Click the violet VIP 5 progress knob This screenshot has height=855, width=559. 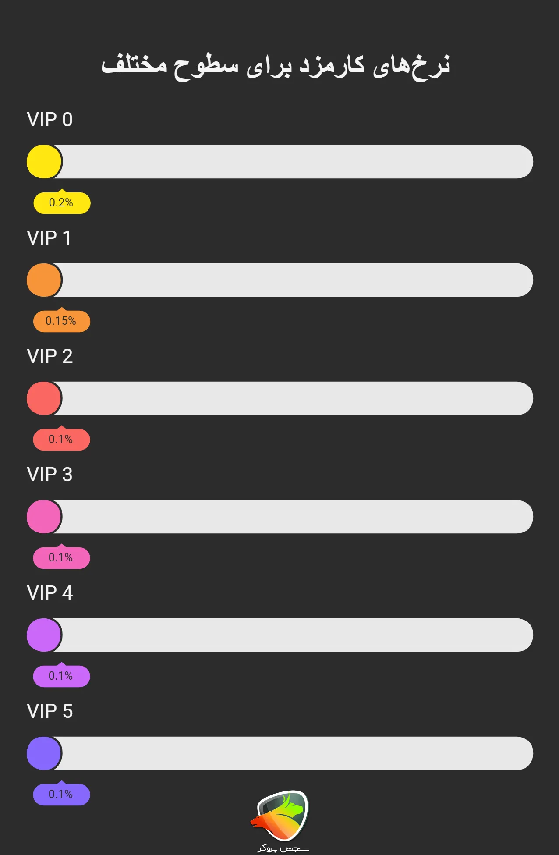pyautogui.click(x=44, y=753)
